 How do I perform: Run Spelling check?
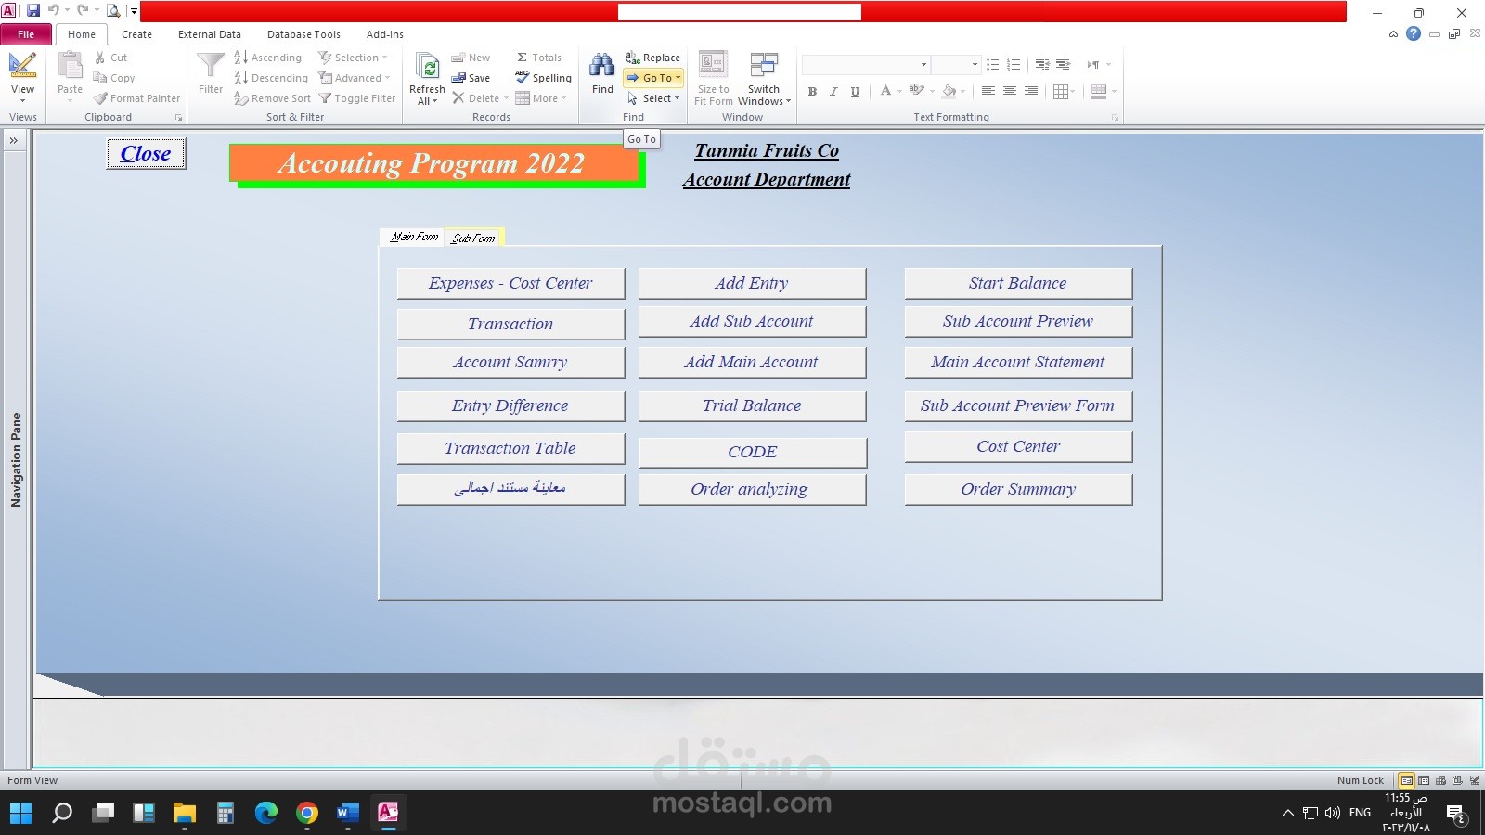[x=544, y=78]
